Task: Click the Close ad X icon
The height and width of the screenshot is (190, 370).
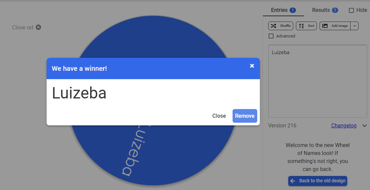Action: [x=39, y=27]
